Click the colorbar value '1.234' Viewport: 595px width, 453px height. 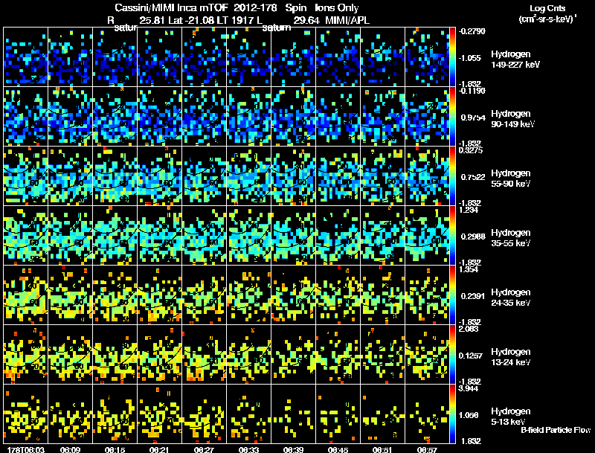[x=469, y=211]
